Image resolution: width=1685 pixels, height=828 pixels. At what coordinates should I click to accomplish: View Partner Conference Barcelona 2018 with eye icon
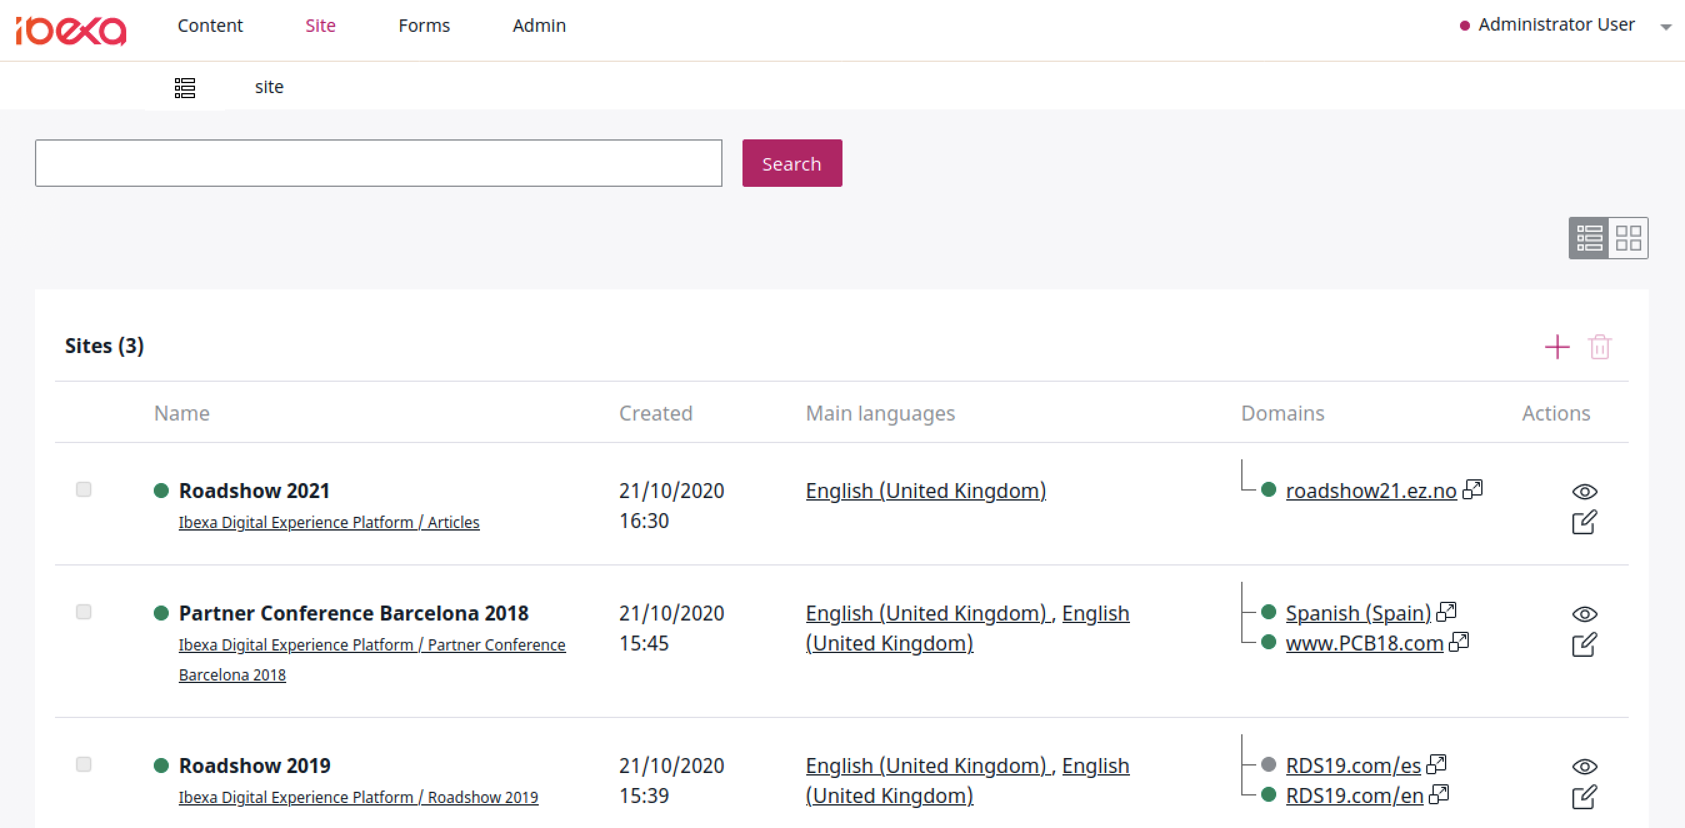(x=1585, y=614)
